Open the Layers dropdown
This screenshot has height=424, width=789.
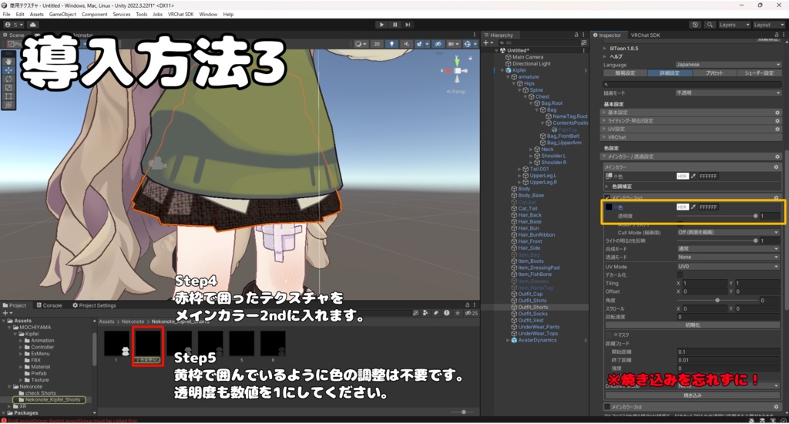pyautogui.click(x=734, y=25)
